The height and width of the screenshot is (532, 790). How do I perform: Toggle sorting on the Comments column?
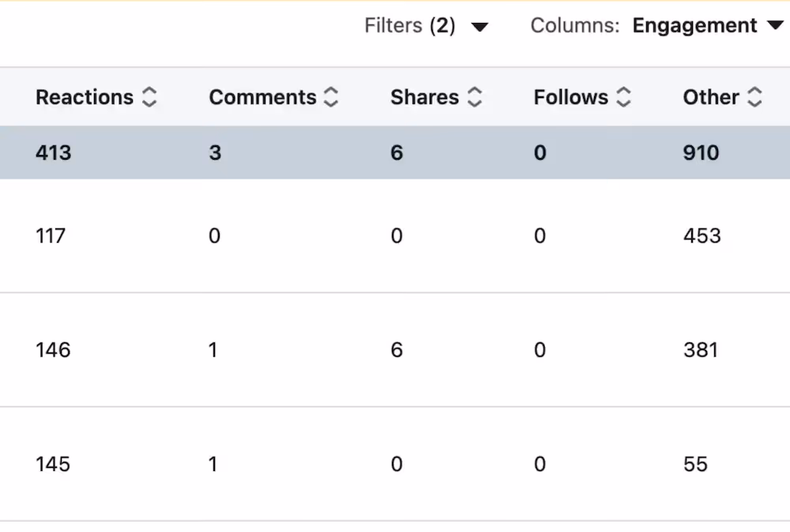(331, 96)
